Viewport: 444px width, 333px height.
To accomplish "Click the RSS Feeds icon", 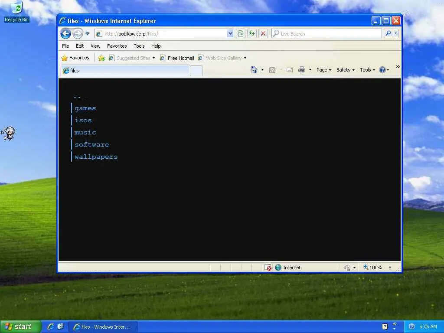I will pyautogui.click(x=272, y=70).
